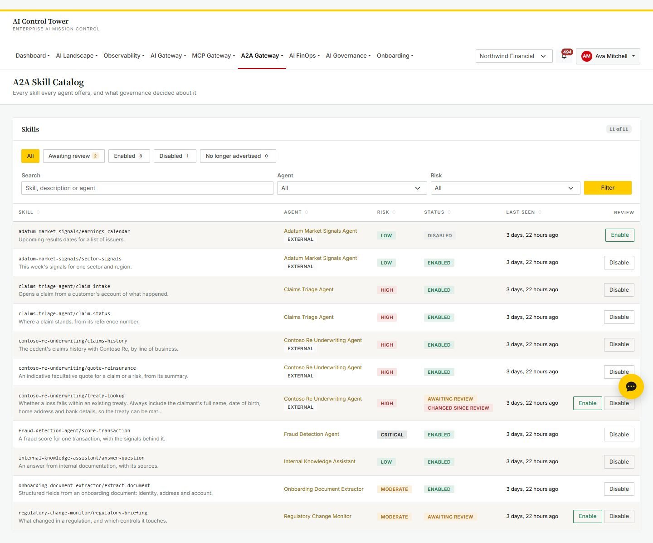
Task: Open the AI FinOps menu
Action: [305, 56]
